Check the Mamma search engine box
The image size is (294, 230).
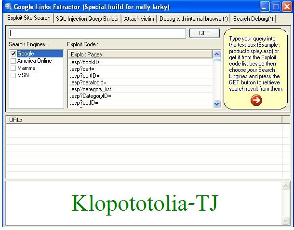13,68
